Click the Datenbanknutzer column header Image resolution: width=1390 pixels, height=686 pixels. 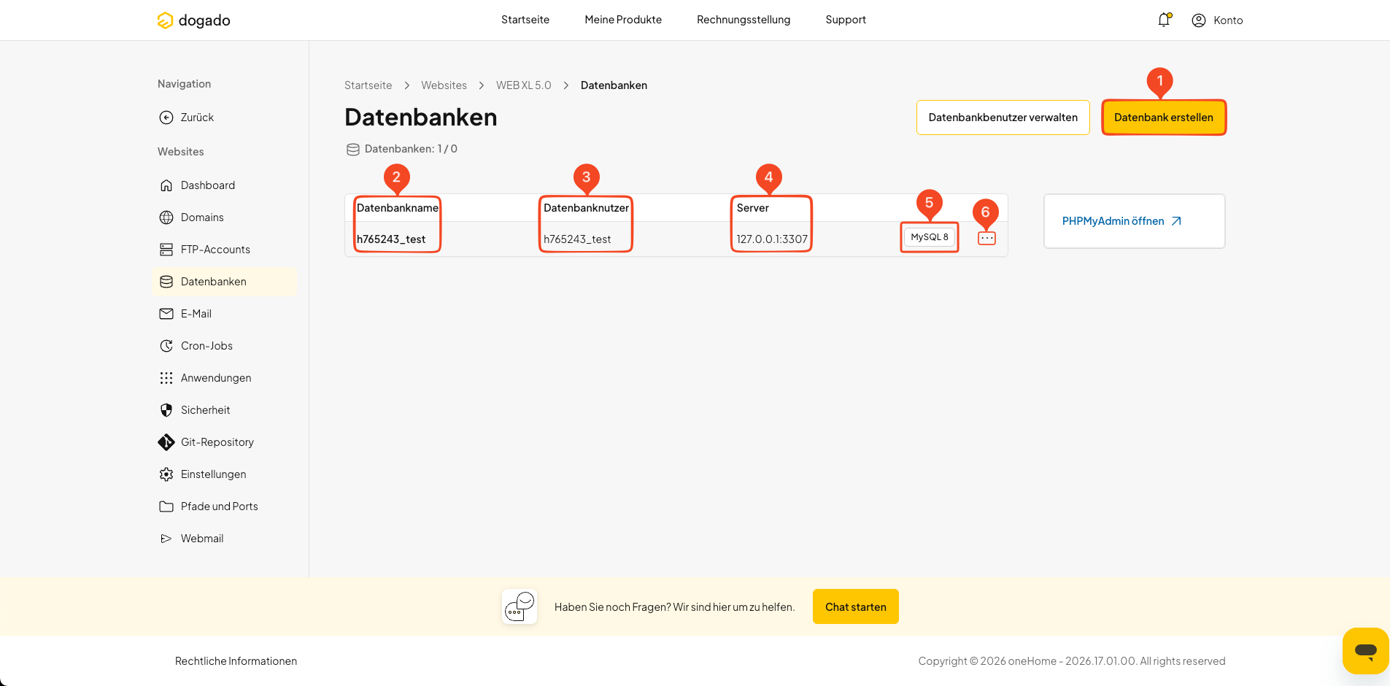pos(586,208)
